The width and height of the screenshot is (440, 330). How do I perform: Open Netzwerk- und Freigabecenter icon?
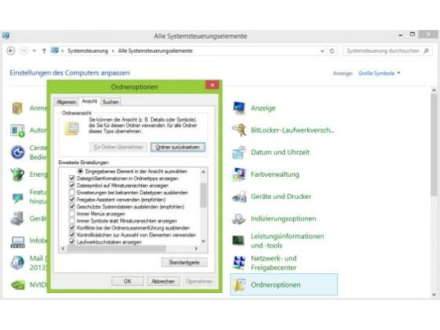click(x=239, y=263)
